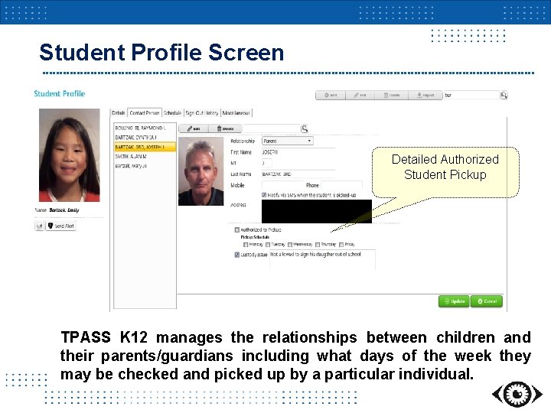Click magnifier icon beside the 'bar' search field
This screenshot has width=551, height=413.
tap(504, 95)
